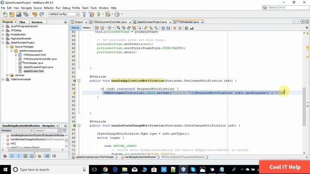Click the lightbulb hint icon on line 57
The width and height of the screenshot is (310, 174).
coord(75,93)
